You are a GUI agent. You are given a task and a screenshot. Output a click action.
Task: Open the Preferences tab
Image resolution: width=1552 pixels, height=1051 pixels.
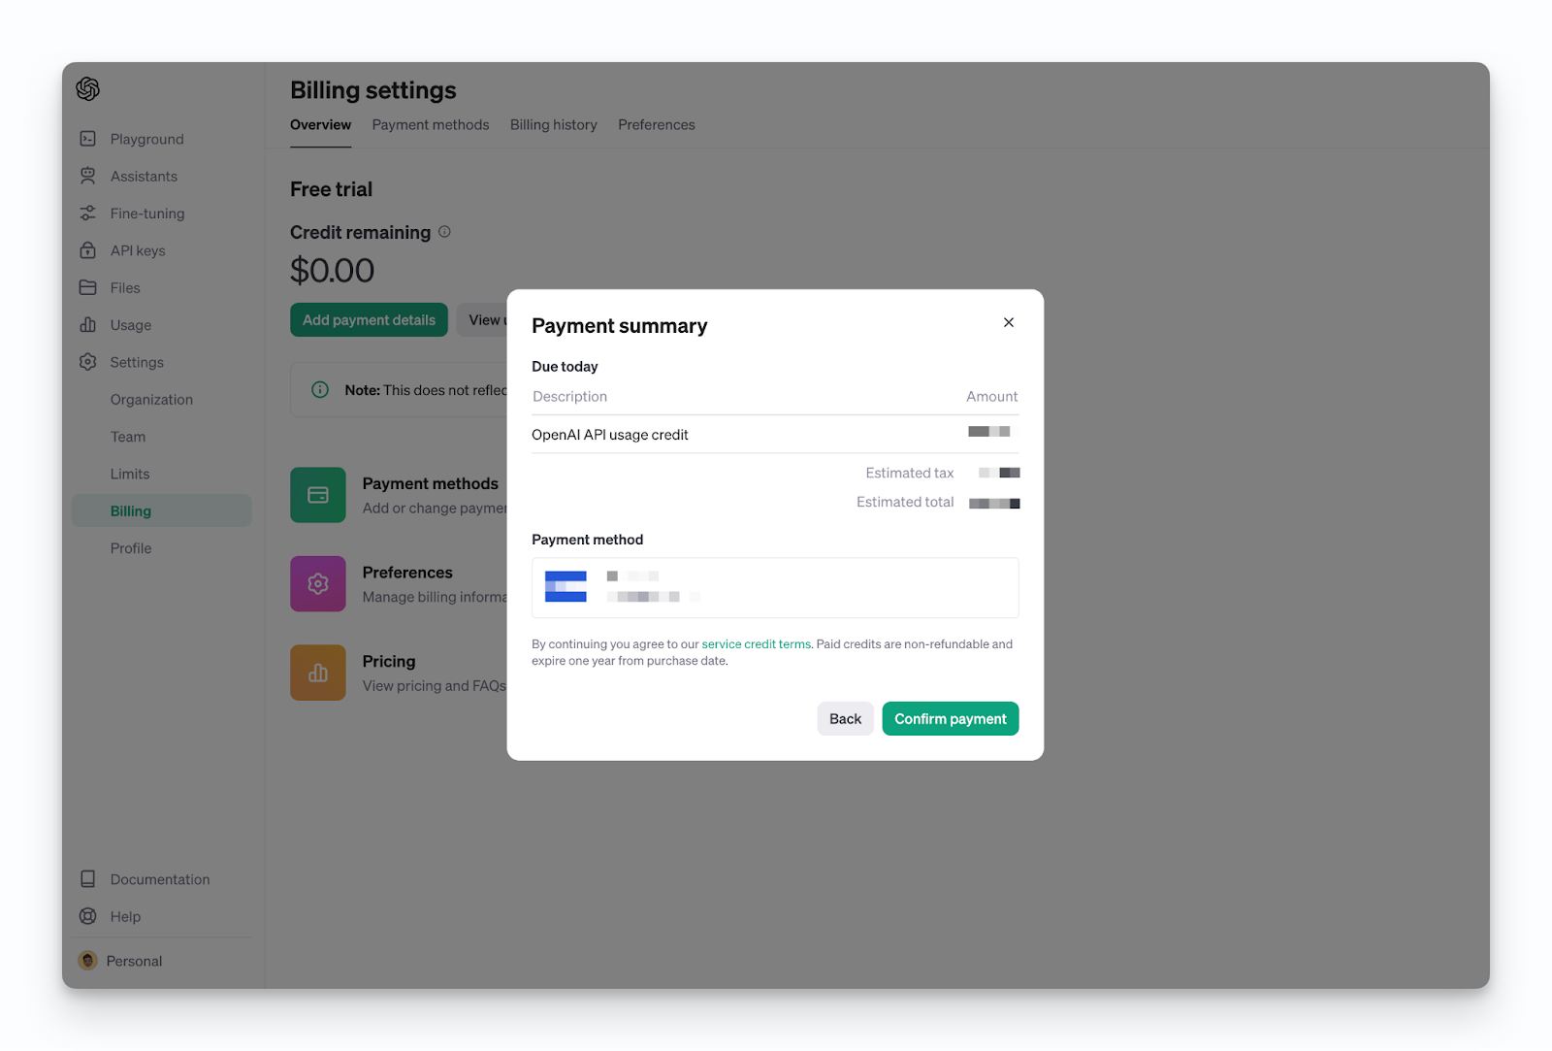(657, 125)
